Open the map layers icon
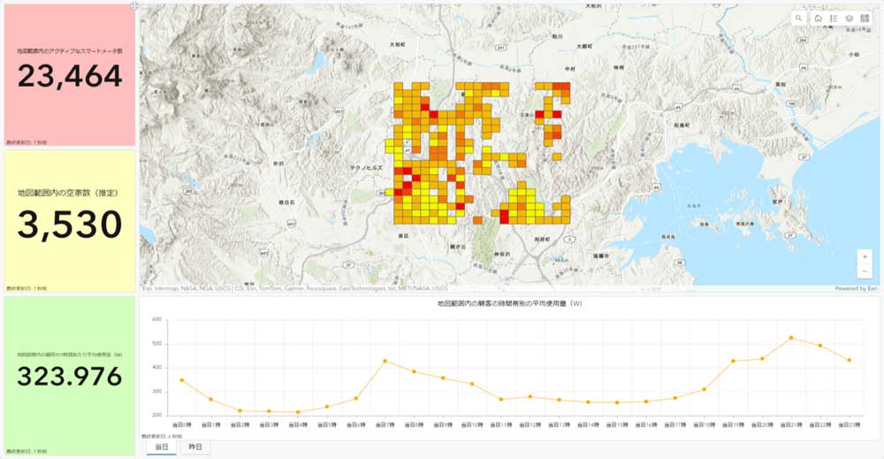884x459 pixels. (849, 18)
